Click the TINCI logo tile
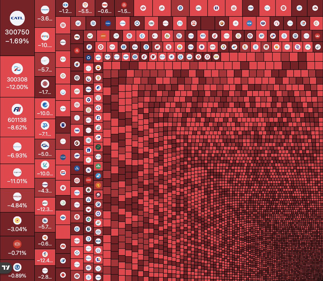The image size is (323, 281). (x=98, y=277)
